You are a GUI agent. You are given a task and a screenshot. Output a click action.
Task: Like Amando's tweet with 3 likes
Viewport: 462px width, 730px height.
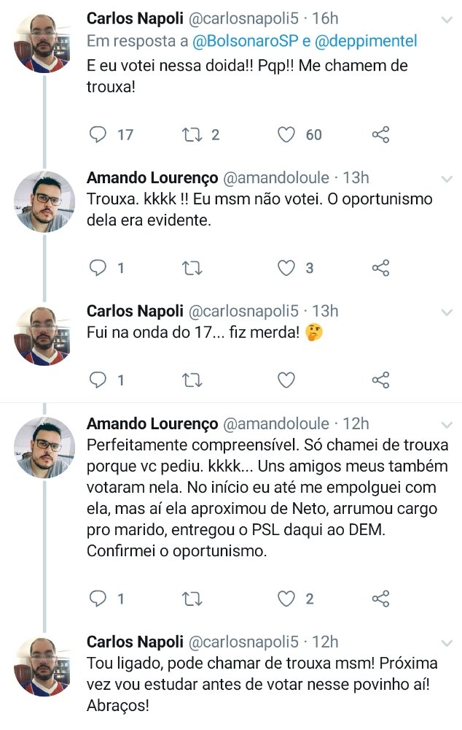(286, 269)
